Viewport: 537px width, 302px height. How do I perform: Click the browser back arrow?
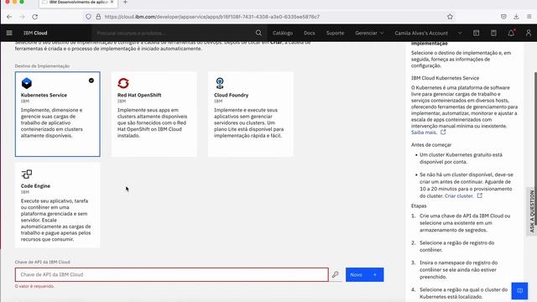(x=9, y=17)
